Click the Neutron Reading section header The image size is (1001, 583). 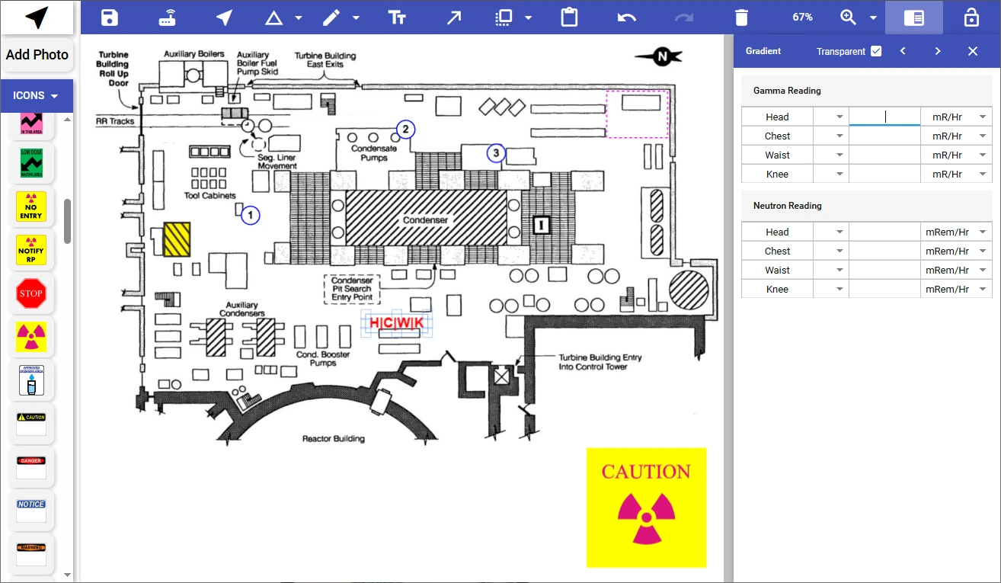click(x=867, y=206)
